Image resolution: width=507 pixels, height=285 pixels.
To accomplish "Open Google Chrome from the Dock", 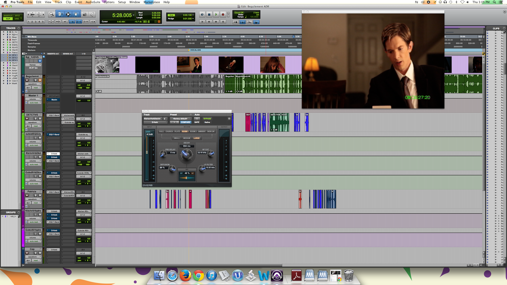I will tap(198, 275).
